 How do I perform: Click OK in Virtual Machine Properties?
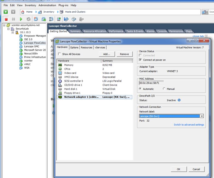coord(179,169)
